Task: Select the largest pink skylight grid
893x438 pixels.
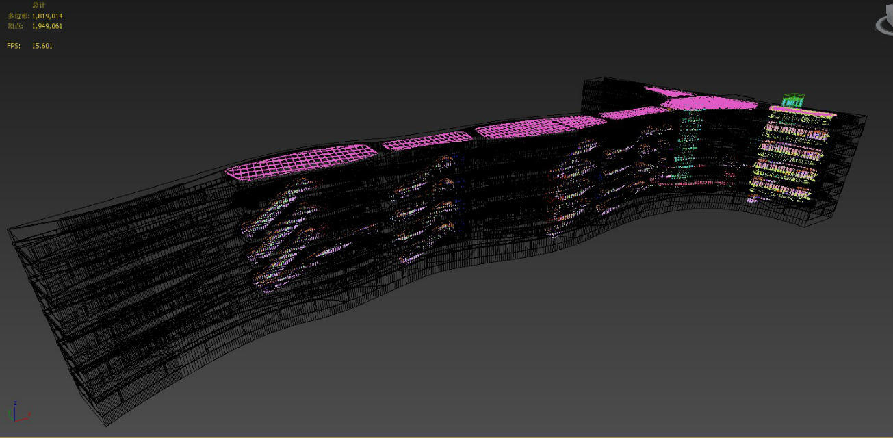Action: pyautogui.click(x=301, y=163)
